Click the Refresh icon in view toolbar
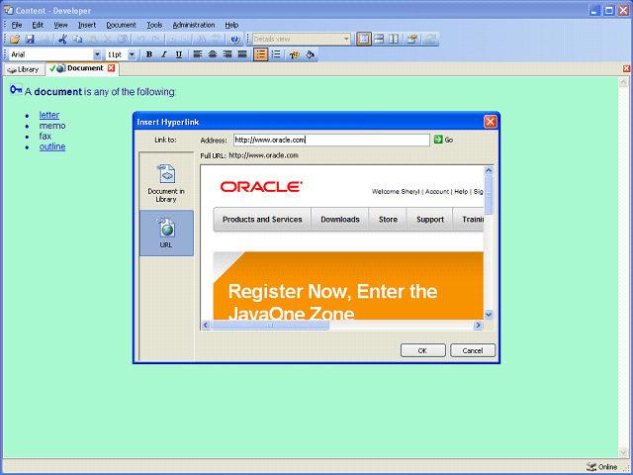Screen dimensions: 633x475 point(430,40)
